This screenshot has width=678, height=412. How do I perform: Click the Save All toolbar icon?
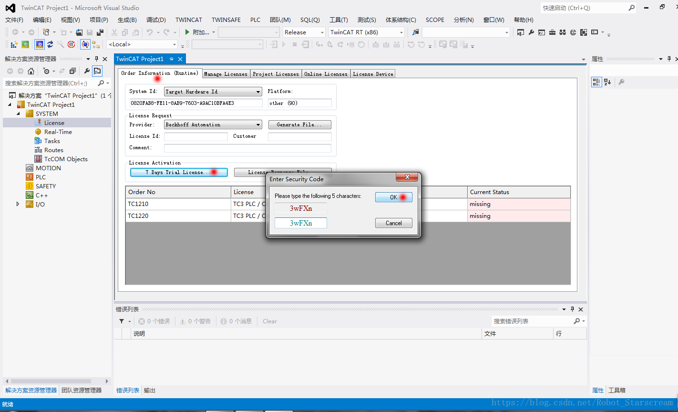pos(100,32)
